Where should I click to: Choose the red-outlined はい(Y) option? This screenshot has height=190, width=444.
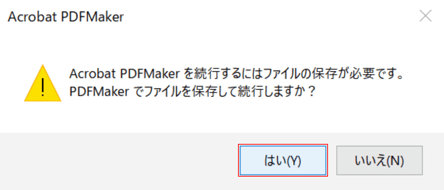pos(283,160)
